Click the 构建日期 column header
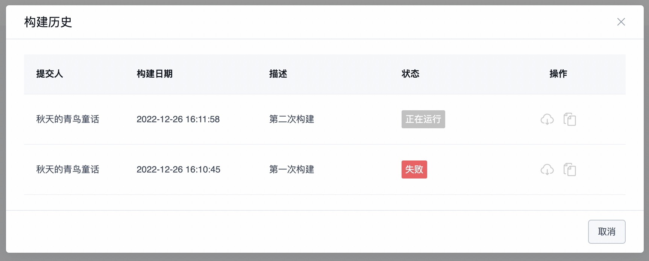Screen dimensions: 649x261 (x=155, y=74)
